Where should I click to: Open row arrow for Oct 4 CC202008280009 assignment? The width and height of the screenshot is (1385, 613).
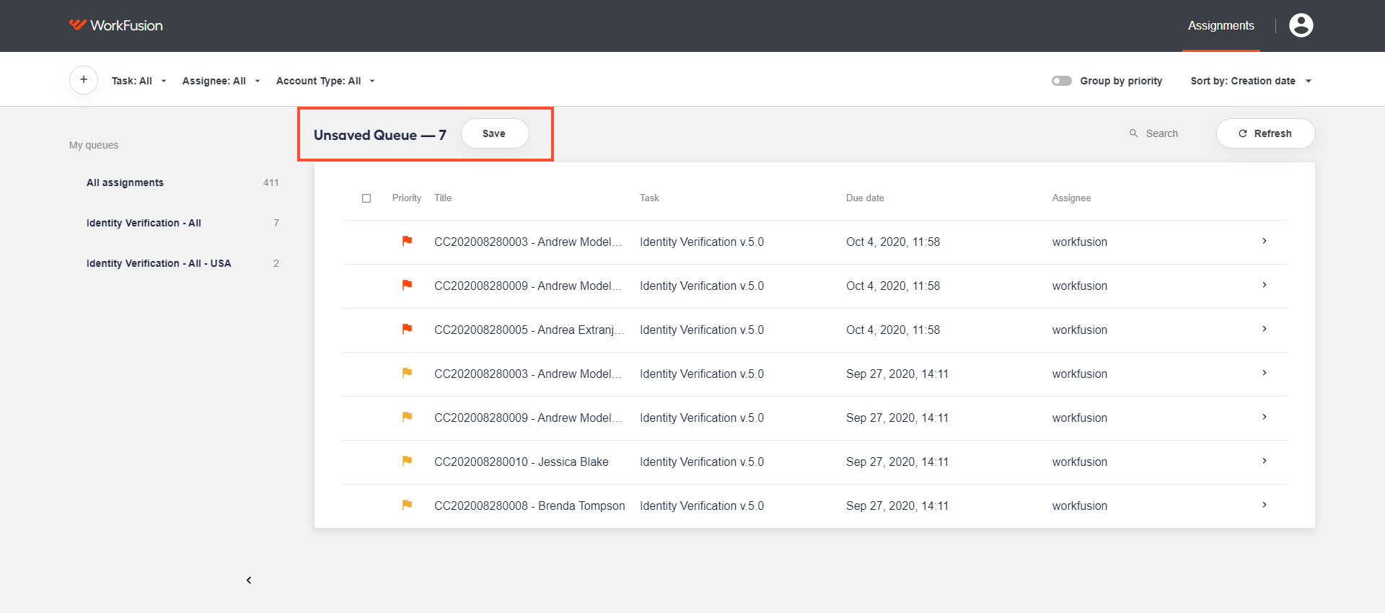click(x=1265, y=285)
